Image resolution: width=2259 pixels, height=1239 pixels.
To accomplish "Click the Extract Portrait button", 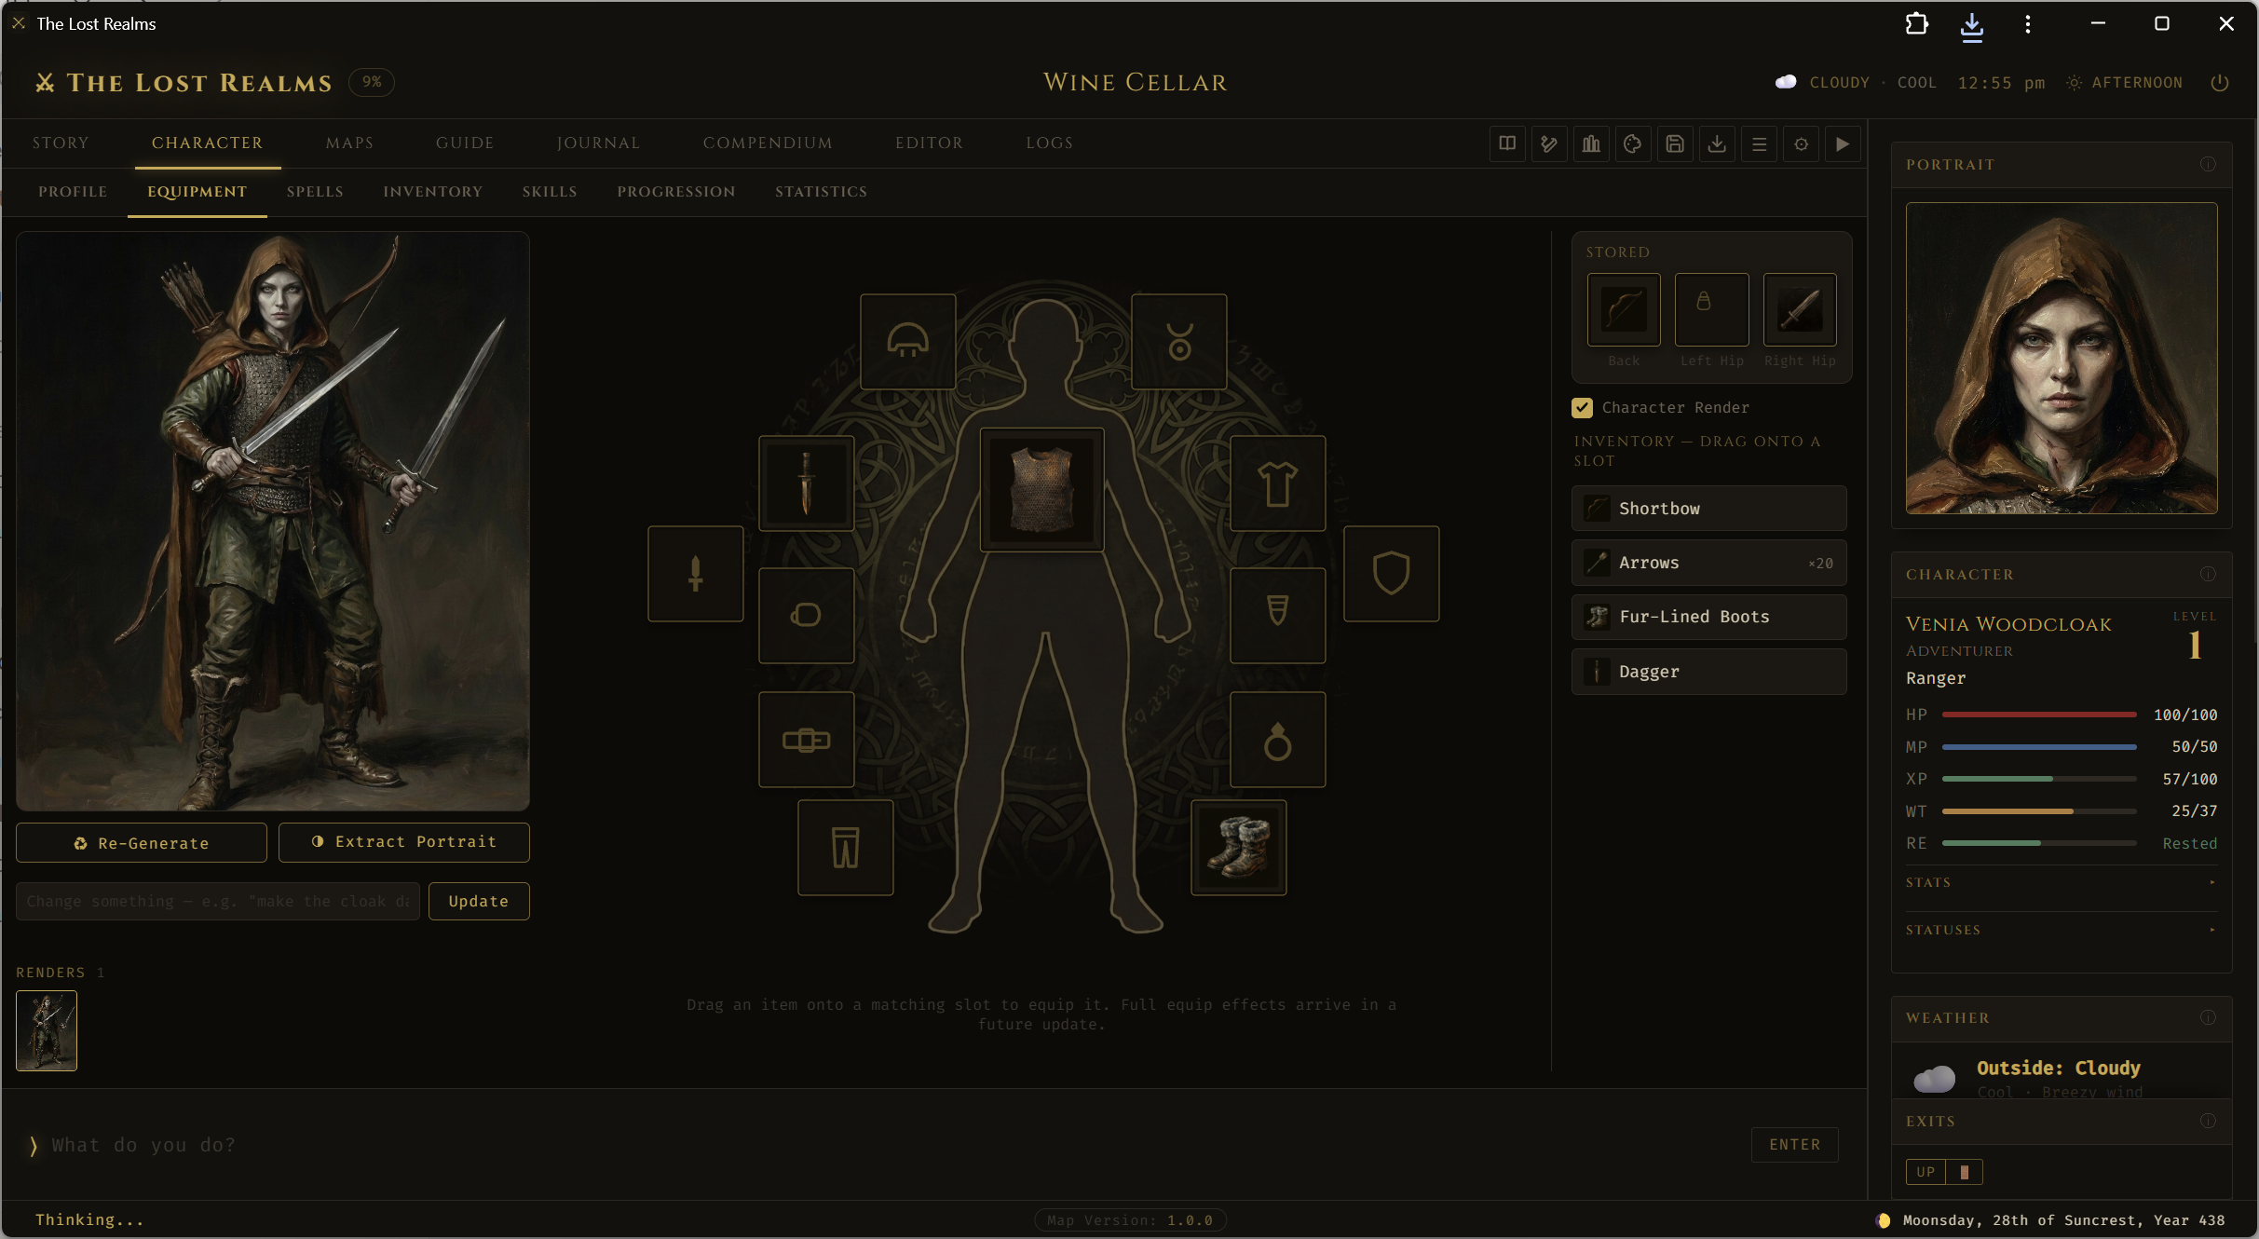I will point(403,842).
